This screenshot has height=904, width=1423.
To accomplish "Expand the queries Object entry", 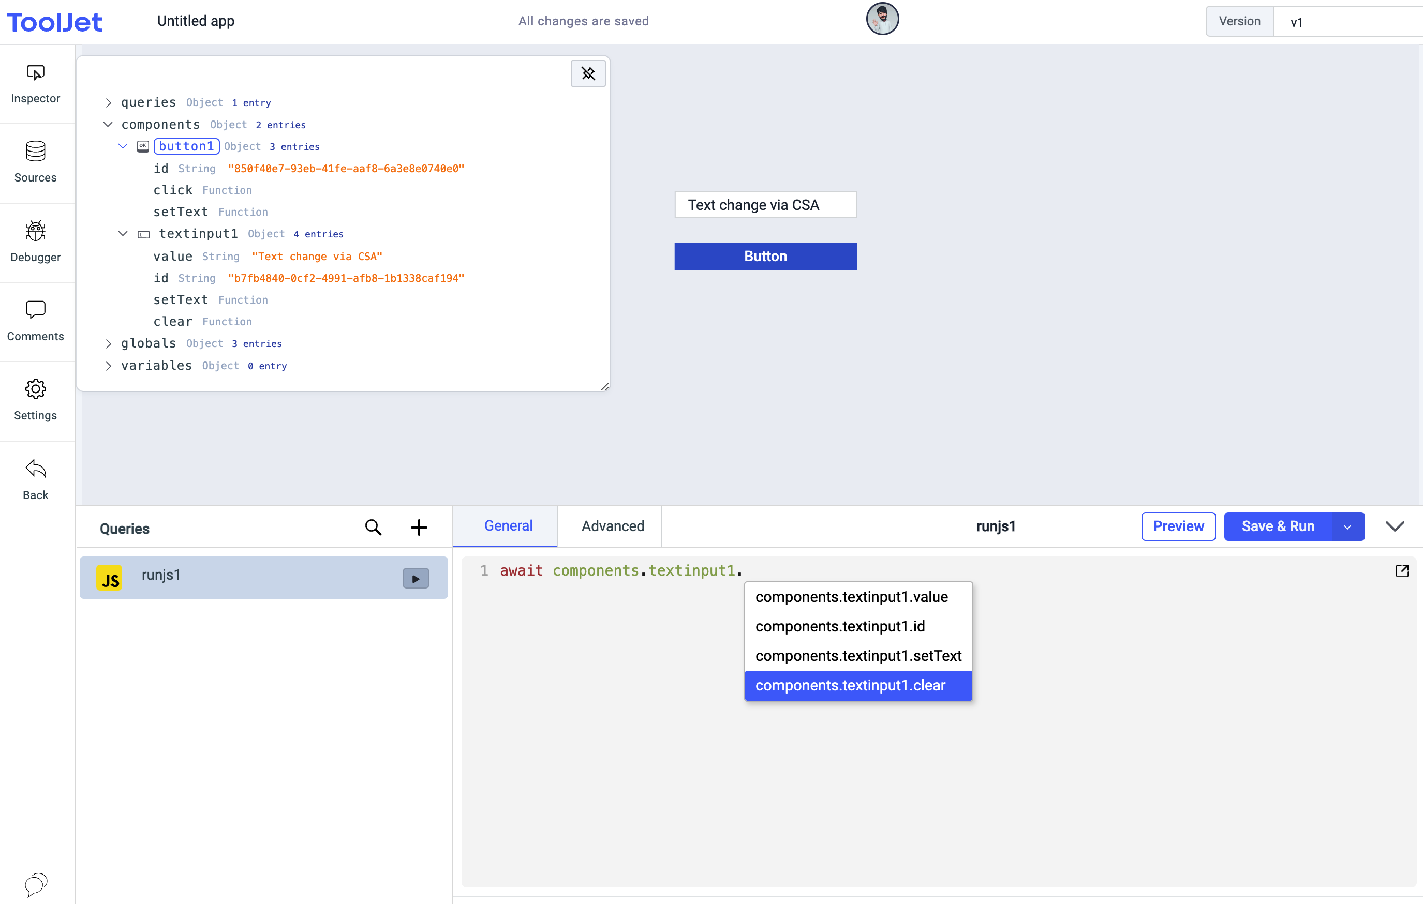I will click(109, 101).
